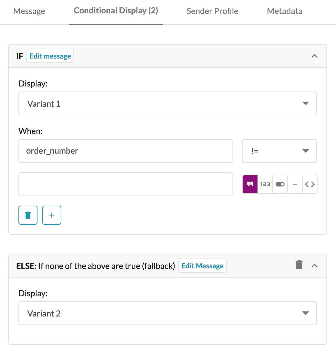Open the Sender Profile tab
This screenshot has width=336, height=356.
pyautogui.click(x=212, y=11)
